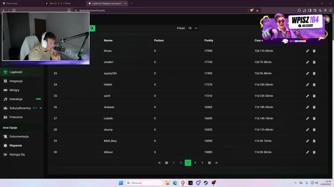Reload the page with refresh icon

point(14,10)
